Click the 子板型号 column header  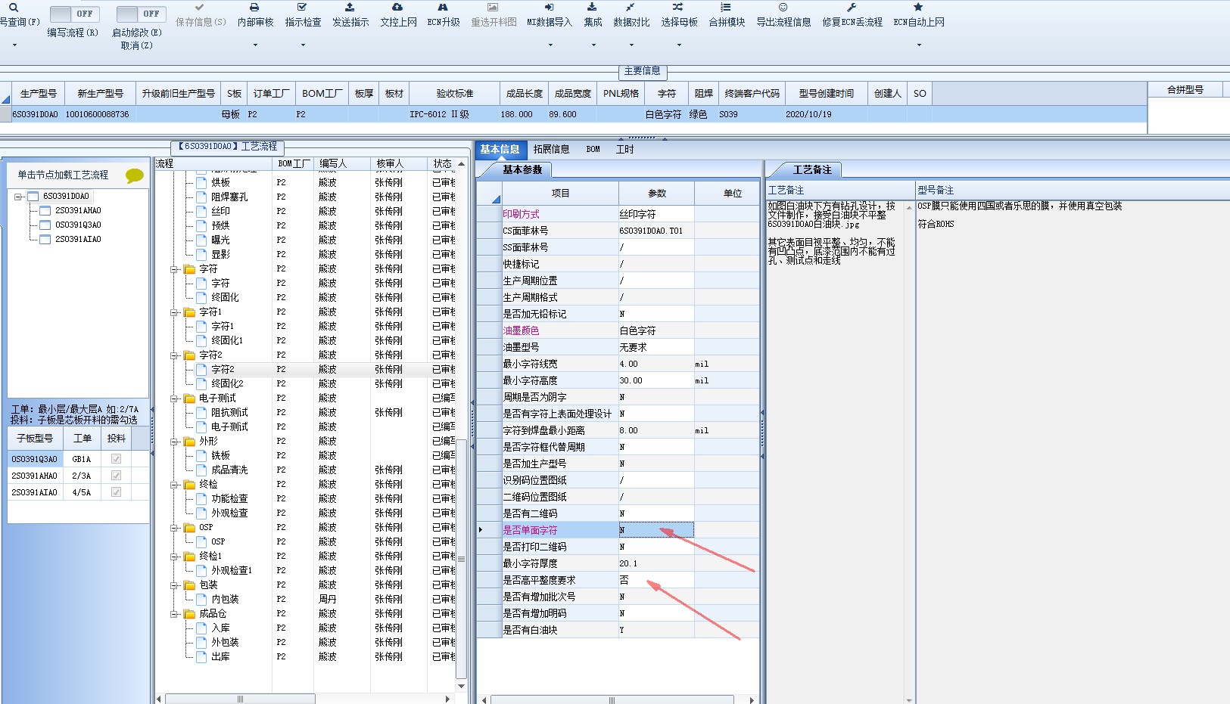tap(35, 438)
